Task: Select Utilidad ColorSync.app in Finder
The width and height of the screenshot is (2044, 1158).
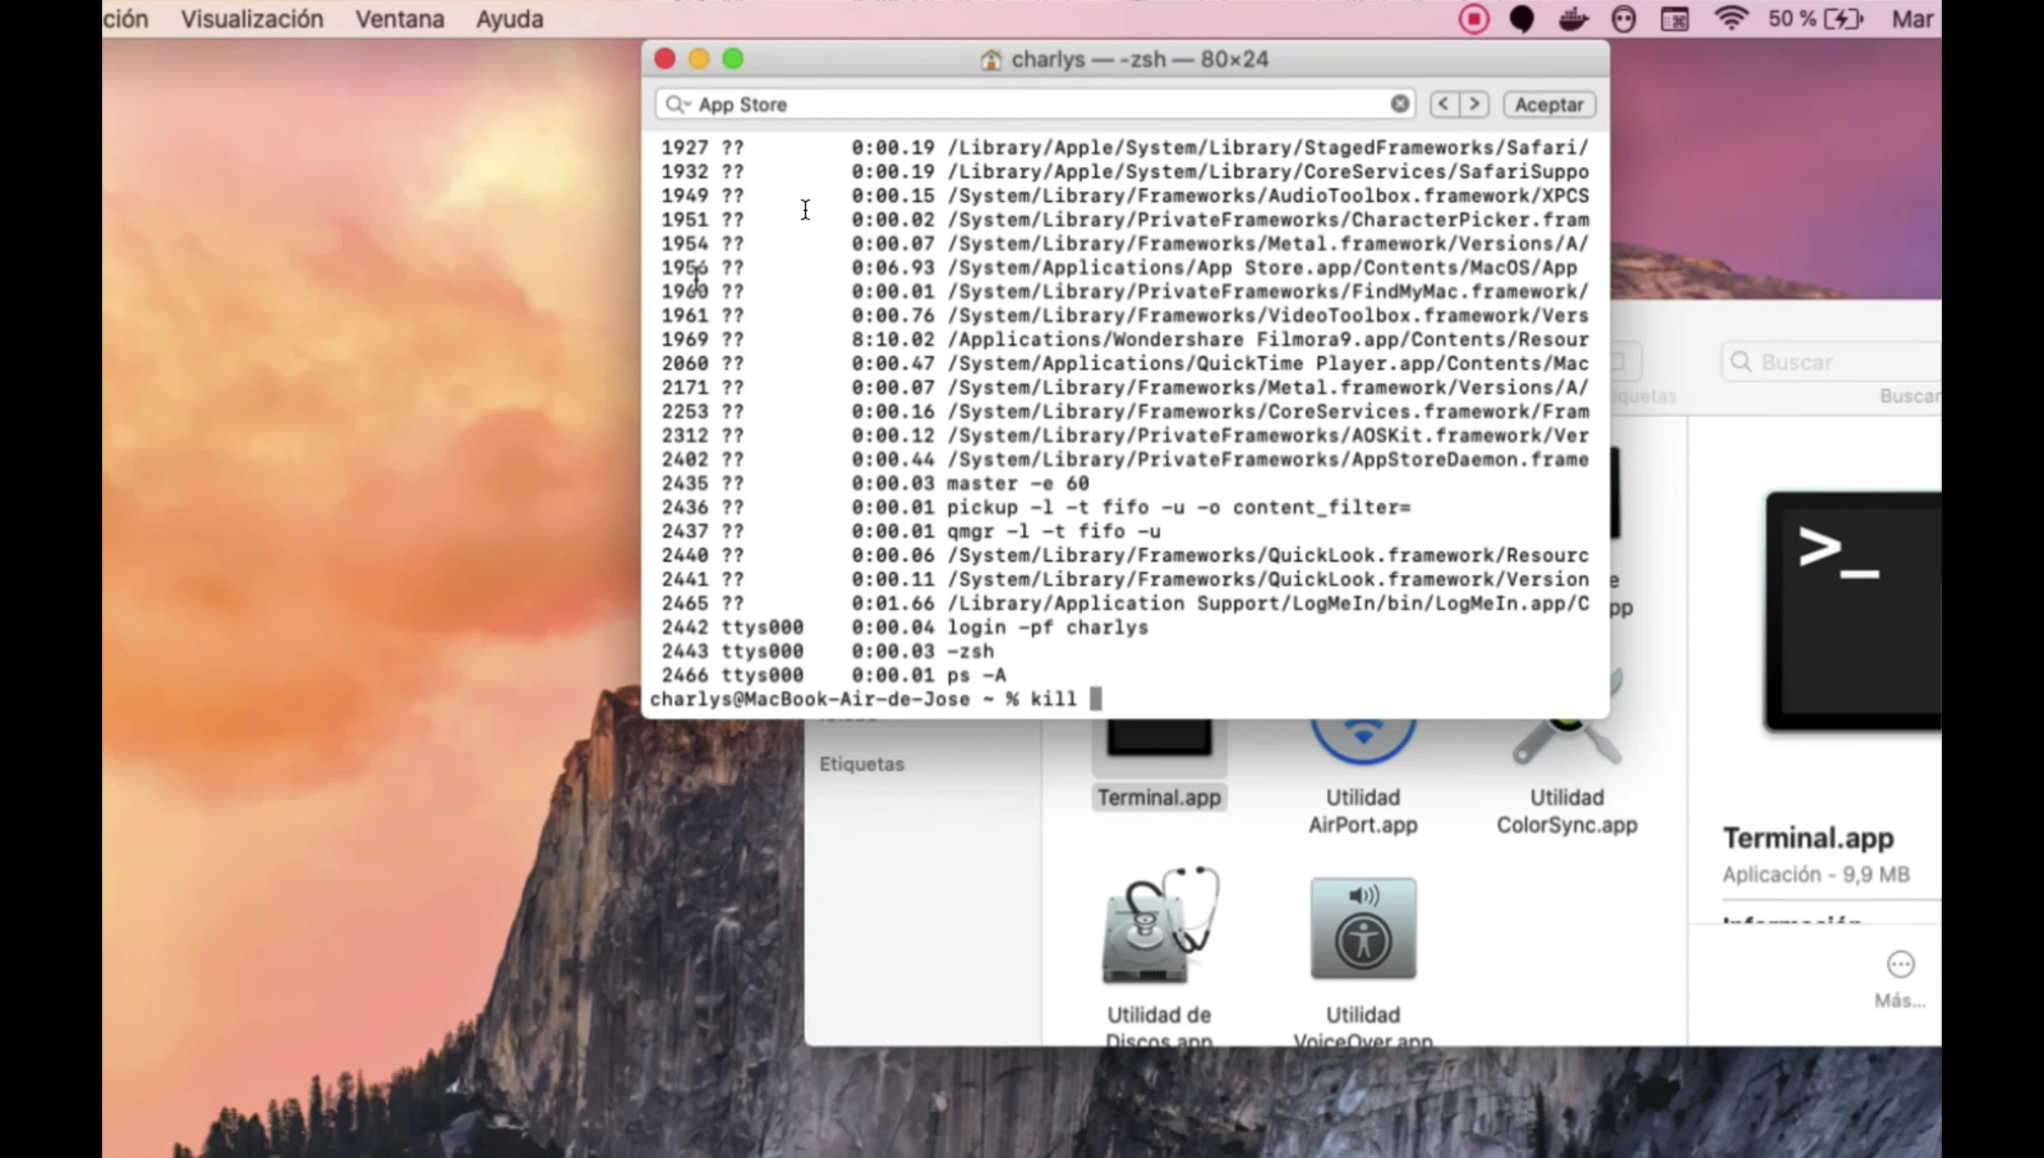Action: (1567, 810)
